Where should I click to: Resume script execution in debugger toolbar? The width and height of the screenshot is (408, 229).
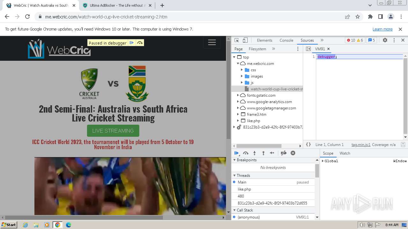pos(237,153)
